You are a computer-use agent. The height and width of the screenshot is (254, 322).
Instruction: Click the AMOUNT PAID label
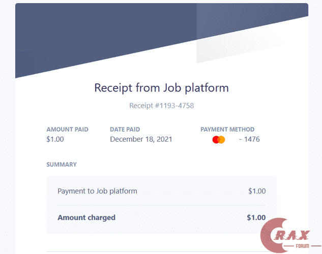coord(67,130)
